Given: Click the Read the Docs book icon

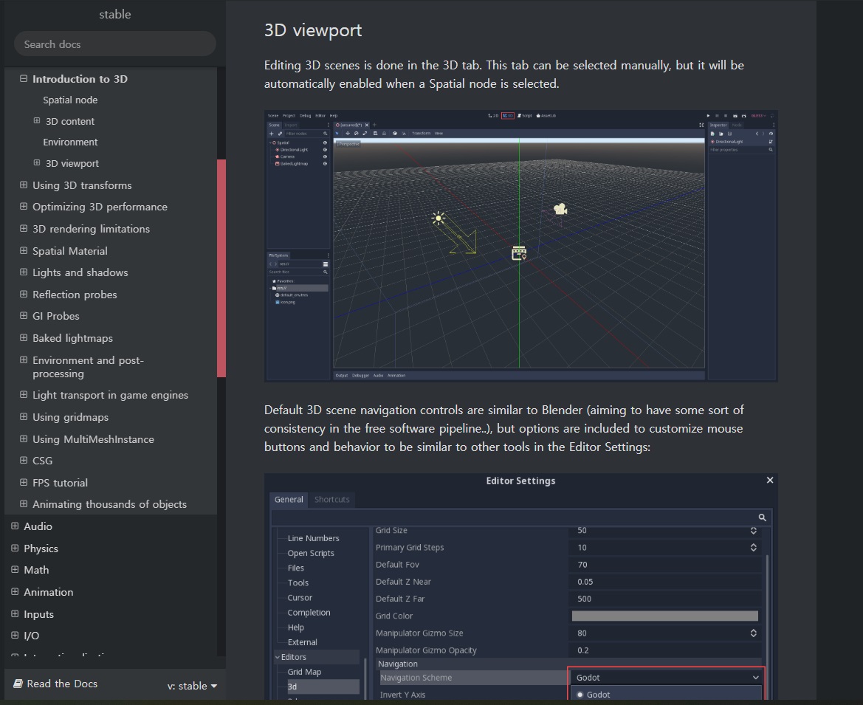Looking at the screenshot, I should 18,684.
